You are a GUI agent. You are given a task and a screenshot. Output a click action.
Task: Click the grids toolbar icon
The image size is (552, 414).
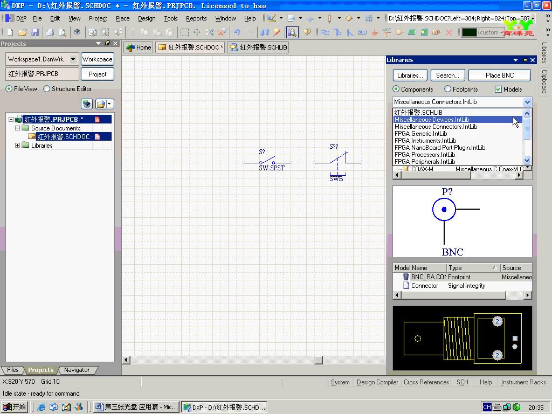click(x=369, y=18)
